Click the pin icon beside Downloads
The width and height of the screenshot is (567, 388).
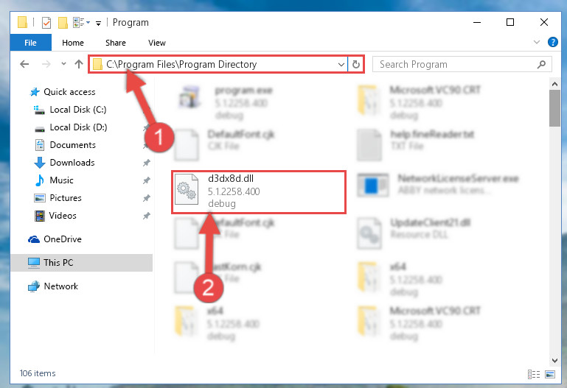(x=146, y=163)
